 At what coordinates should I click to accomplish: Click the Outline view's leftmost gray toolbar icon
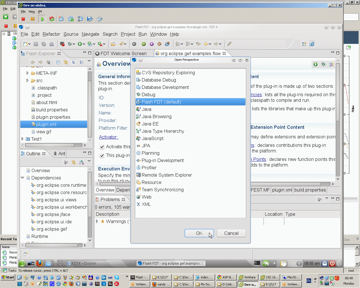(x=66, y=162)
